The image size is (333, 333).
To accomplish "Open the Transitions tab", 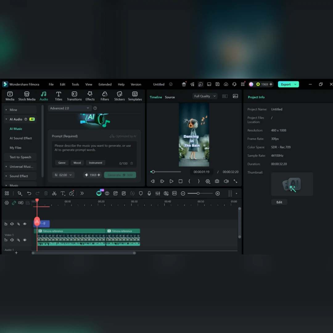I will pyautogui.click(x=74, y=96).
